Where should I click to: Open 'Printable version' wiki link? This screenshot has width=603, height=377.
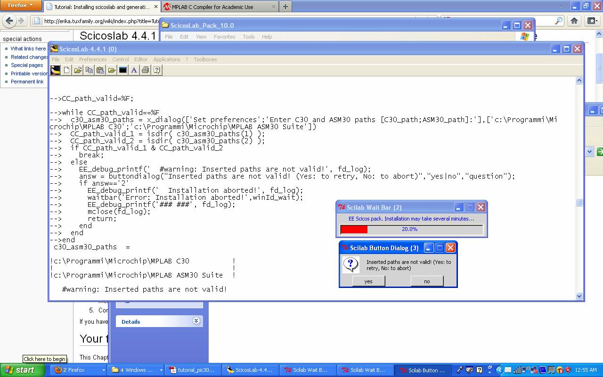[30, 74]
